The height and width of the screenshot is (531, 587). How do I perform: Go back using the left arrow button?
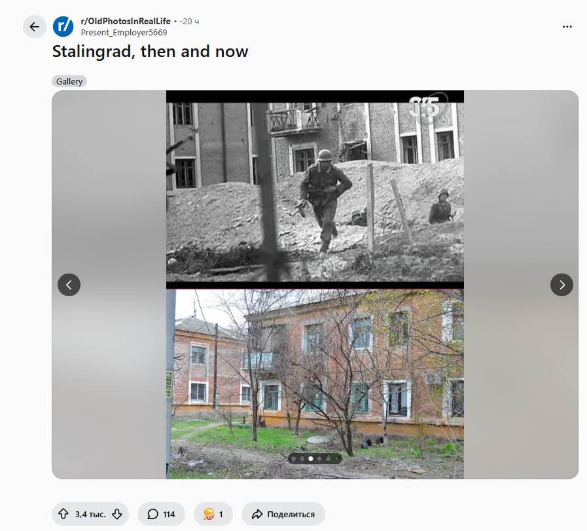pyautogui.click(x=35, y=27)
